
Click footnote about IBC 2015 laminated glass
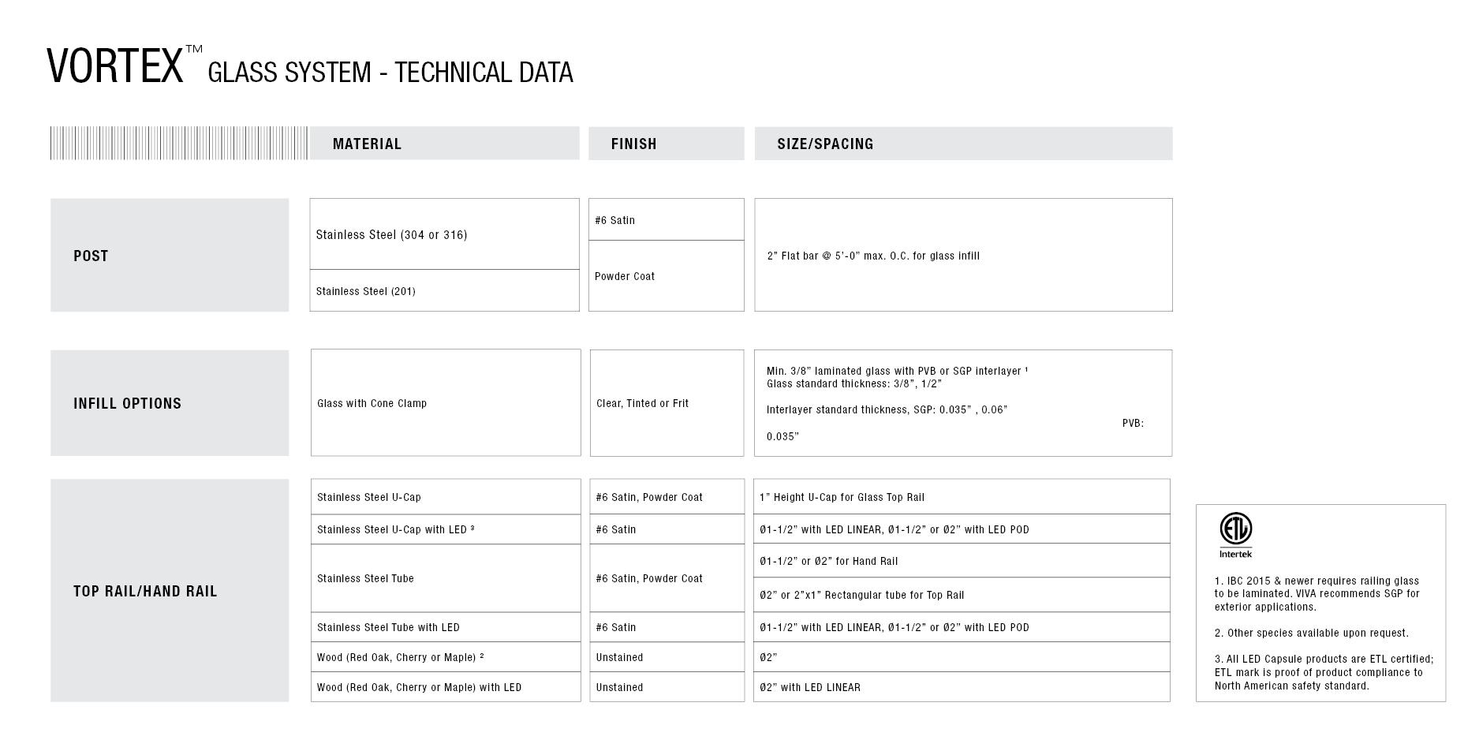tap(1317, 593)
